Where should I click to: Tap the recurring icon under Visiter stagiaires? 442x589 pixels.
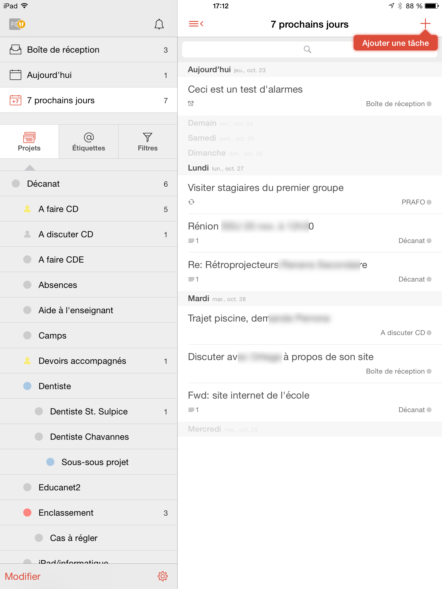(x=191, y=202)
